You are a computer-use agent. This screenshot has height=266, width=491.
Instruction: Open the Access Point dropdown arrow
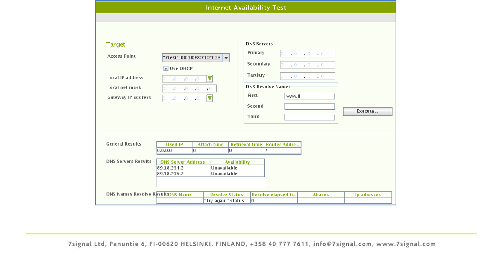tap(226, 58)
